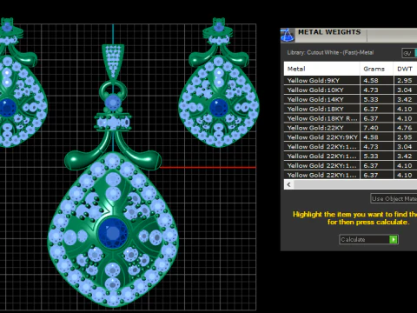Select the Yellow Gold:22KY row

[350, 128]
